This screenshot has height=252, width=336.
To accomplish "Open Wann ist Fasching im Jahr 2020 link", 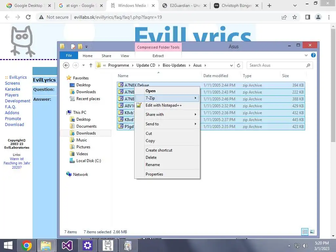I will [x=17, y=163].
